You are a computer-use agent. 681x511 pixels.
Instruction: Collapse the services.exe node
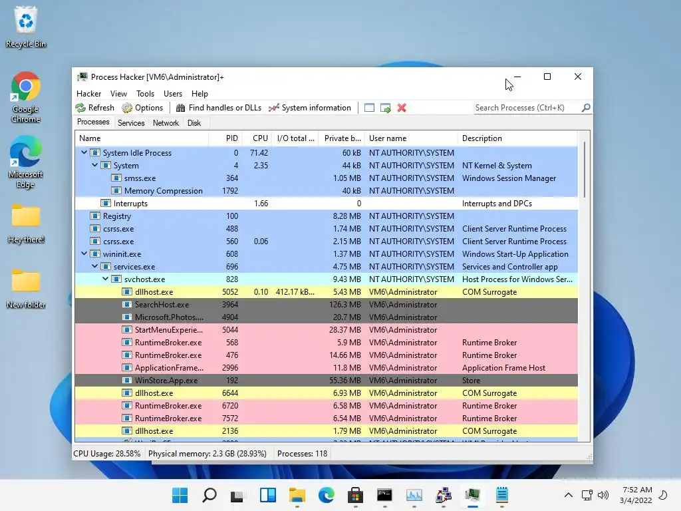click(94, 266)
